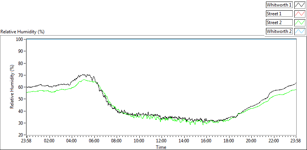Screen dimensions: 307x150
Task: Select the Whitworth 2 legend label
Action: pos(279,31)
